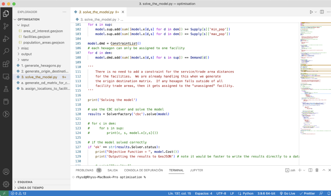331x196 pixels.
Task: Click the Python language mode button
Action: pos(246,193)
